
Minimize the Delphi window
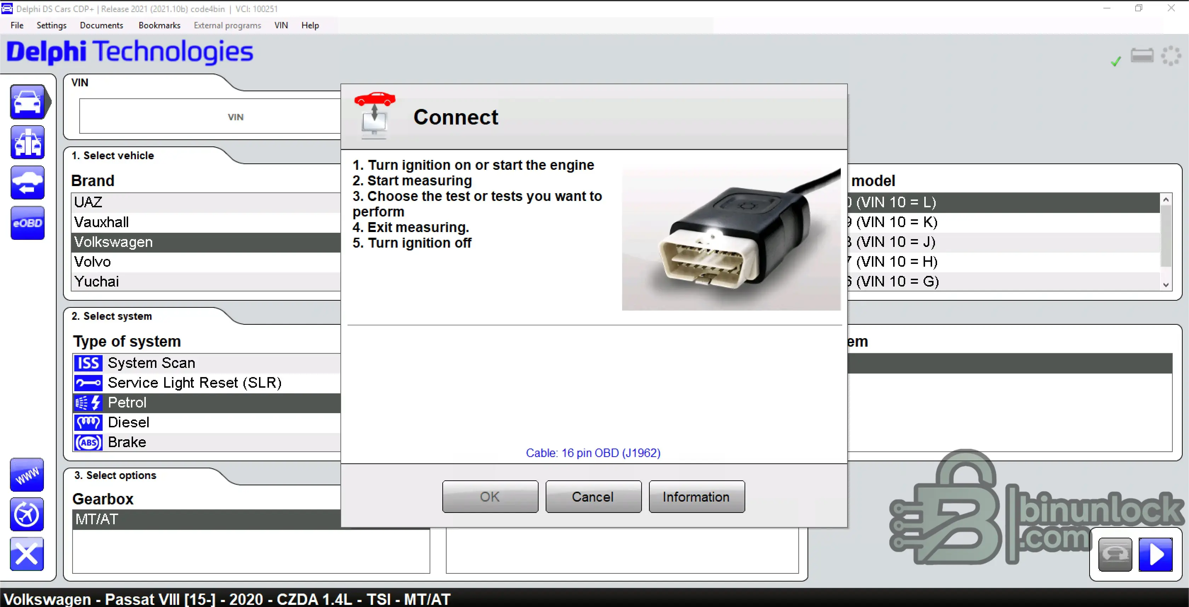coord(1107,8)
